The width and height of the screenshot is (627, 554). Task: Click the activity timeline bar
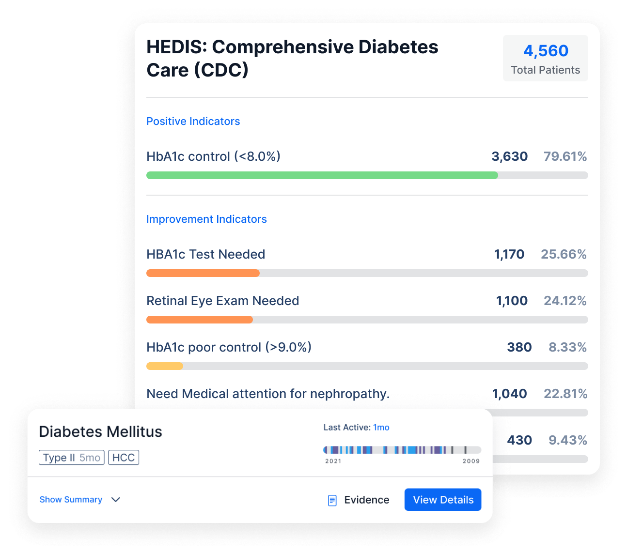[402, 450]
